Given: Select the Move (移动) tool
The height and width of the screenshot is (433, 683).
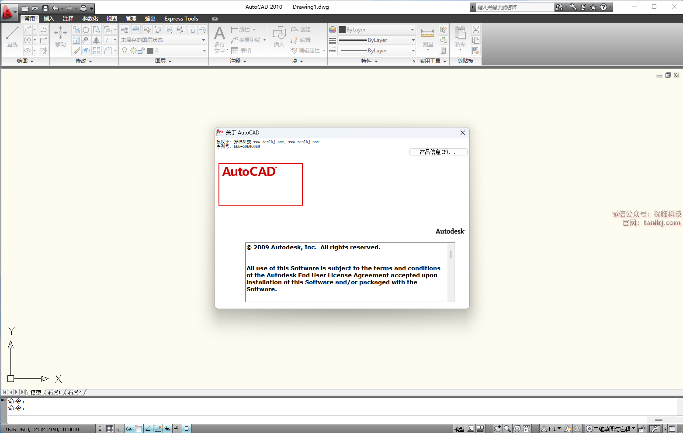Looking at the screenshot, I should tap(60, 36).
